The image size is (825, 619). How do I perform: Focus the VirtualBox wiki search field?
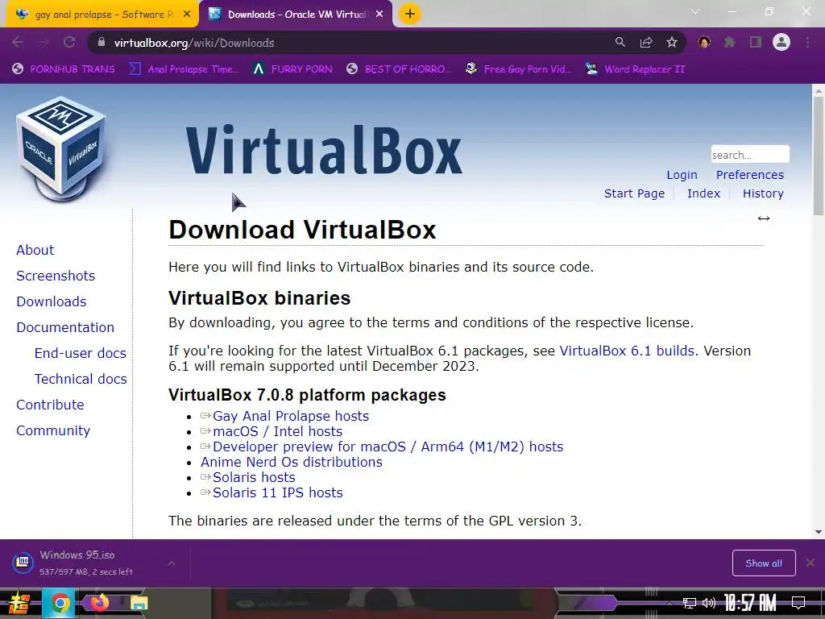(750, 155)
